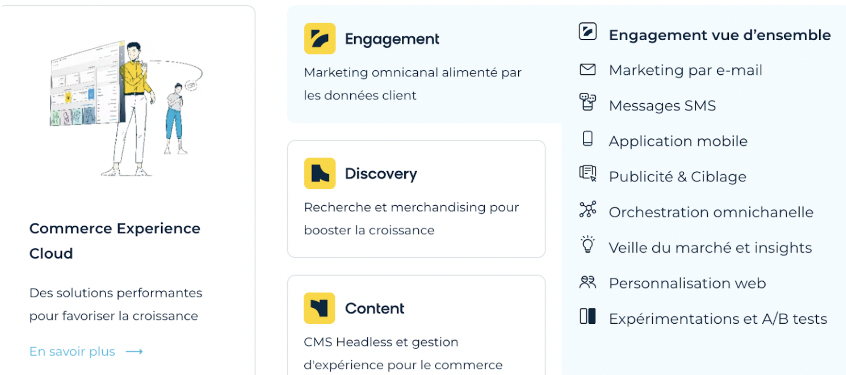Click the Publicité & Ciblage ad icon

tap(588, 173)
